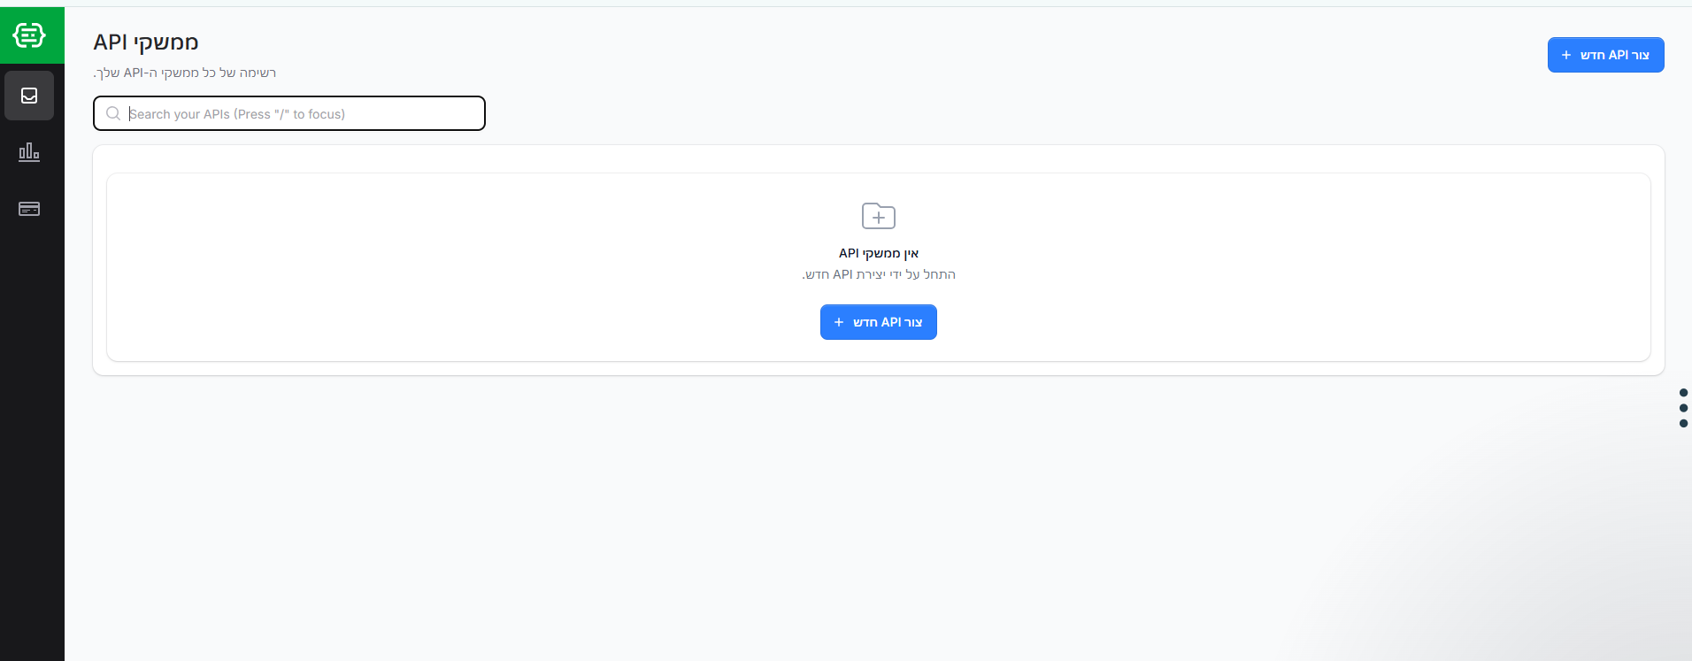Viewport: 1692px width, 661px height.
Task: Open the credit card billing sidebar icon
Action: tap(29, 209)
